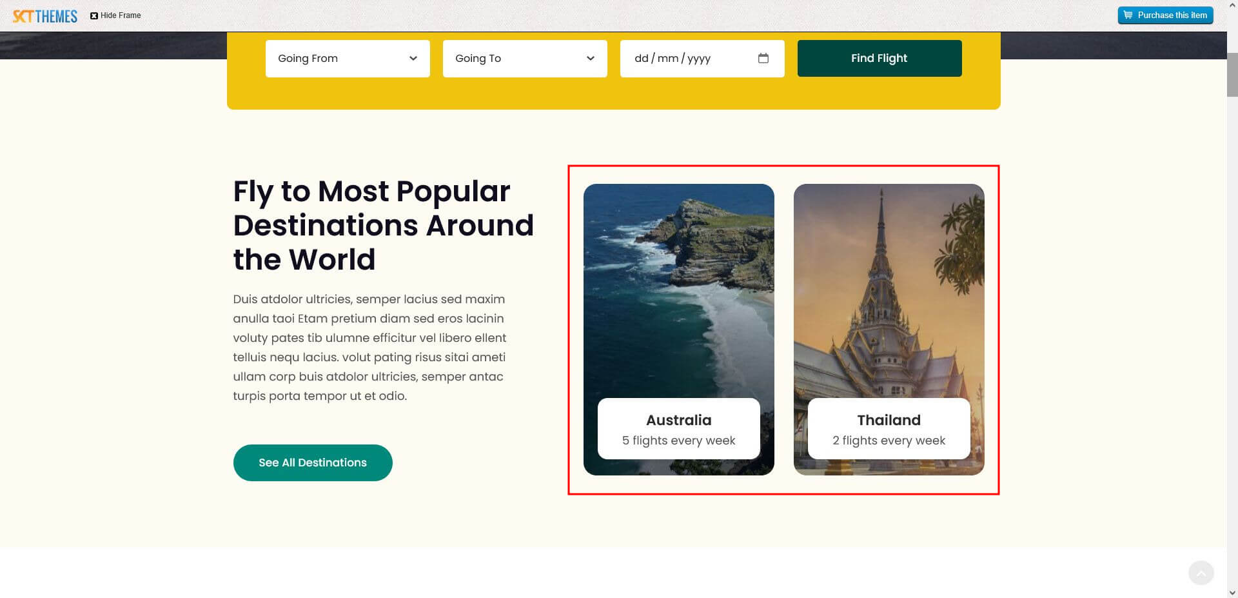Open the Going To dropdown
Viewport: 1238px width, 598px height.
click(525, 59)
